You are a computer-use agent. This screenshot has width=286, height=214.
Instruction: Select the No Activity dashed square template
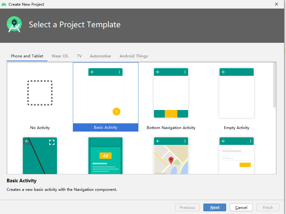40,93
